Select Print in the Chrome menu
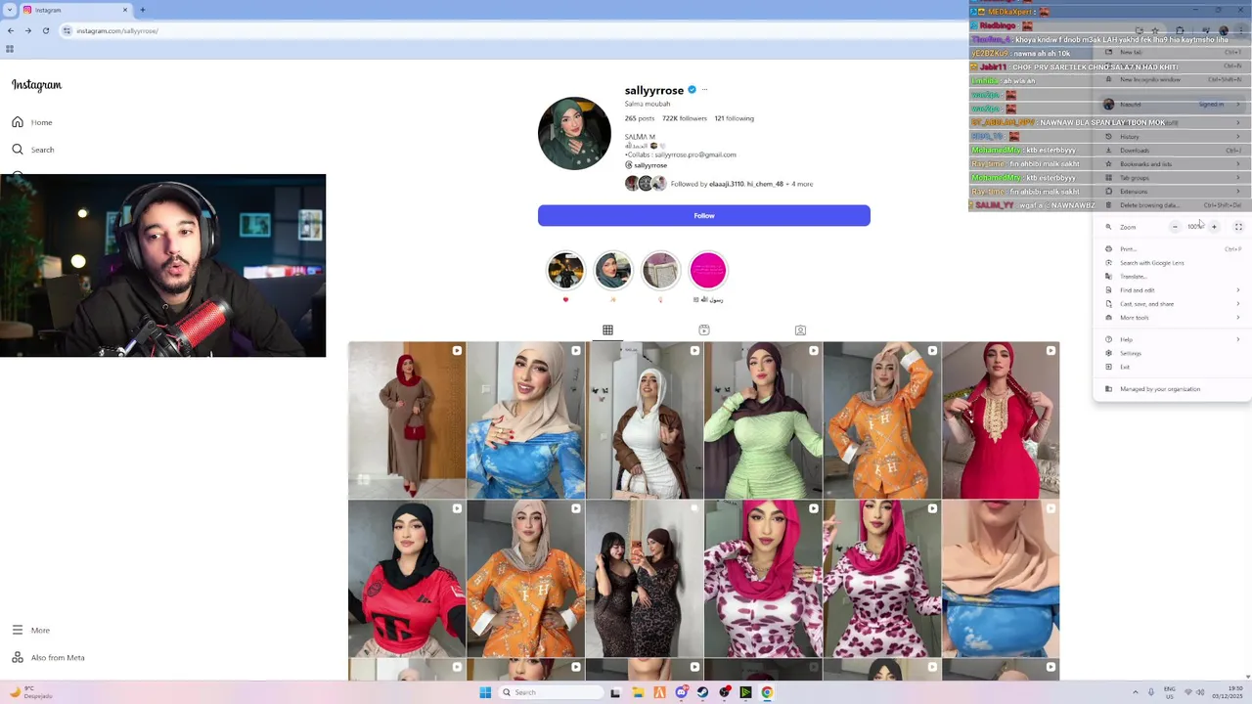1252x704 pixels. coord(1172,249)
